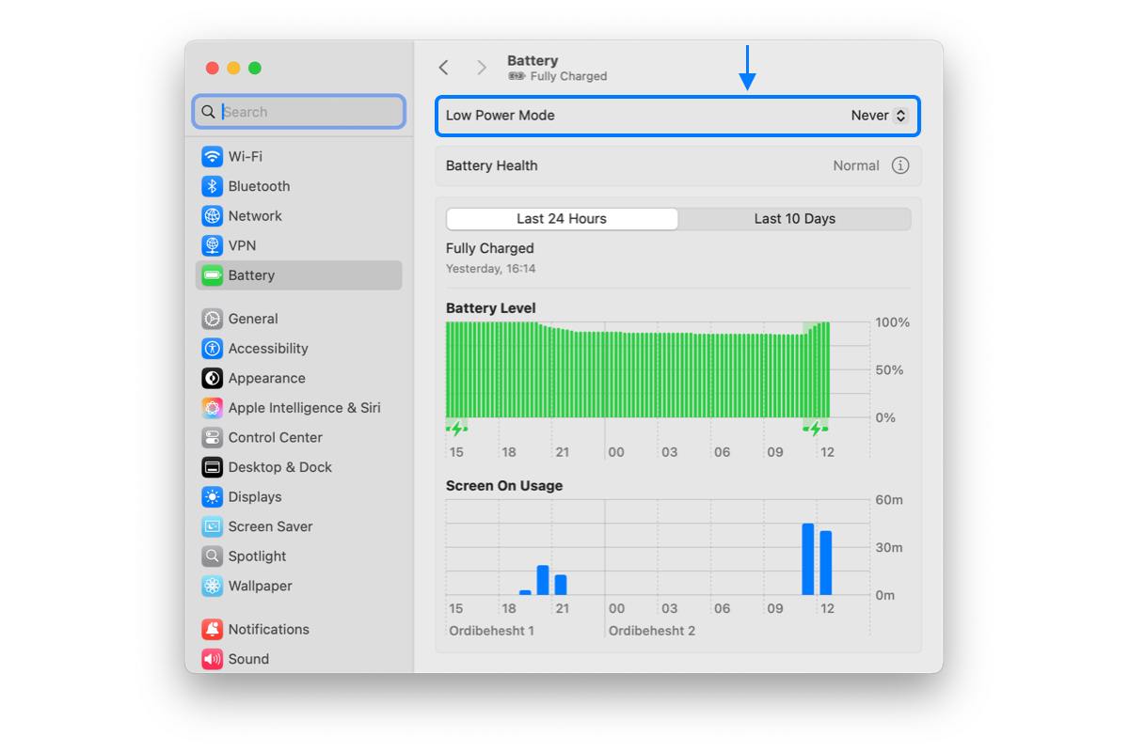
Task: Click the Screen Saver icon
Action: click(213, 526)
